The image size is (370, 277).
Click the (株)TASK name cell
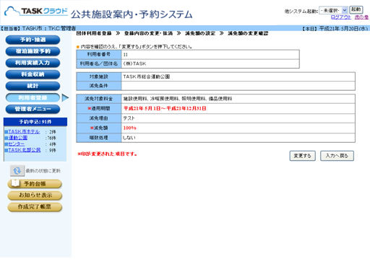click(210, 63)
